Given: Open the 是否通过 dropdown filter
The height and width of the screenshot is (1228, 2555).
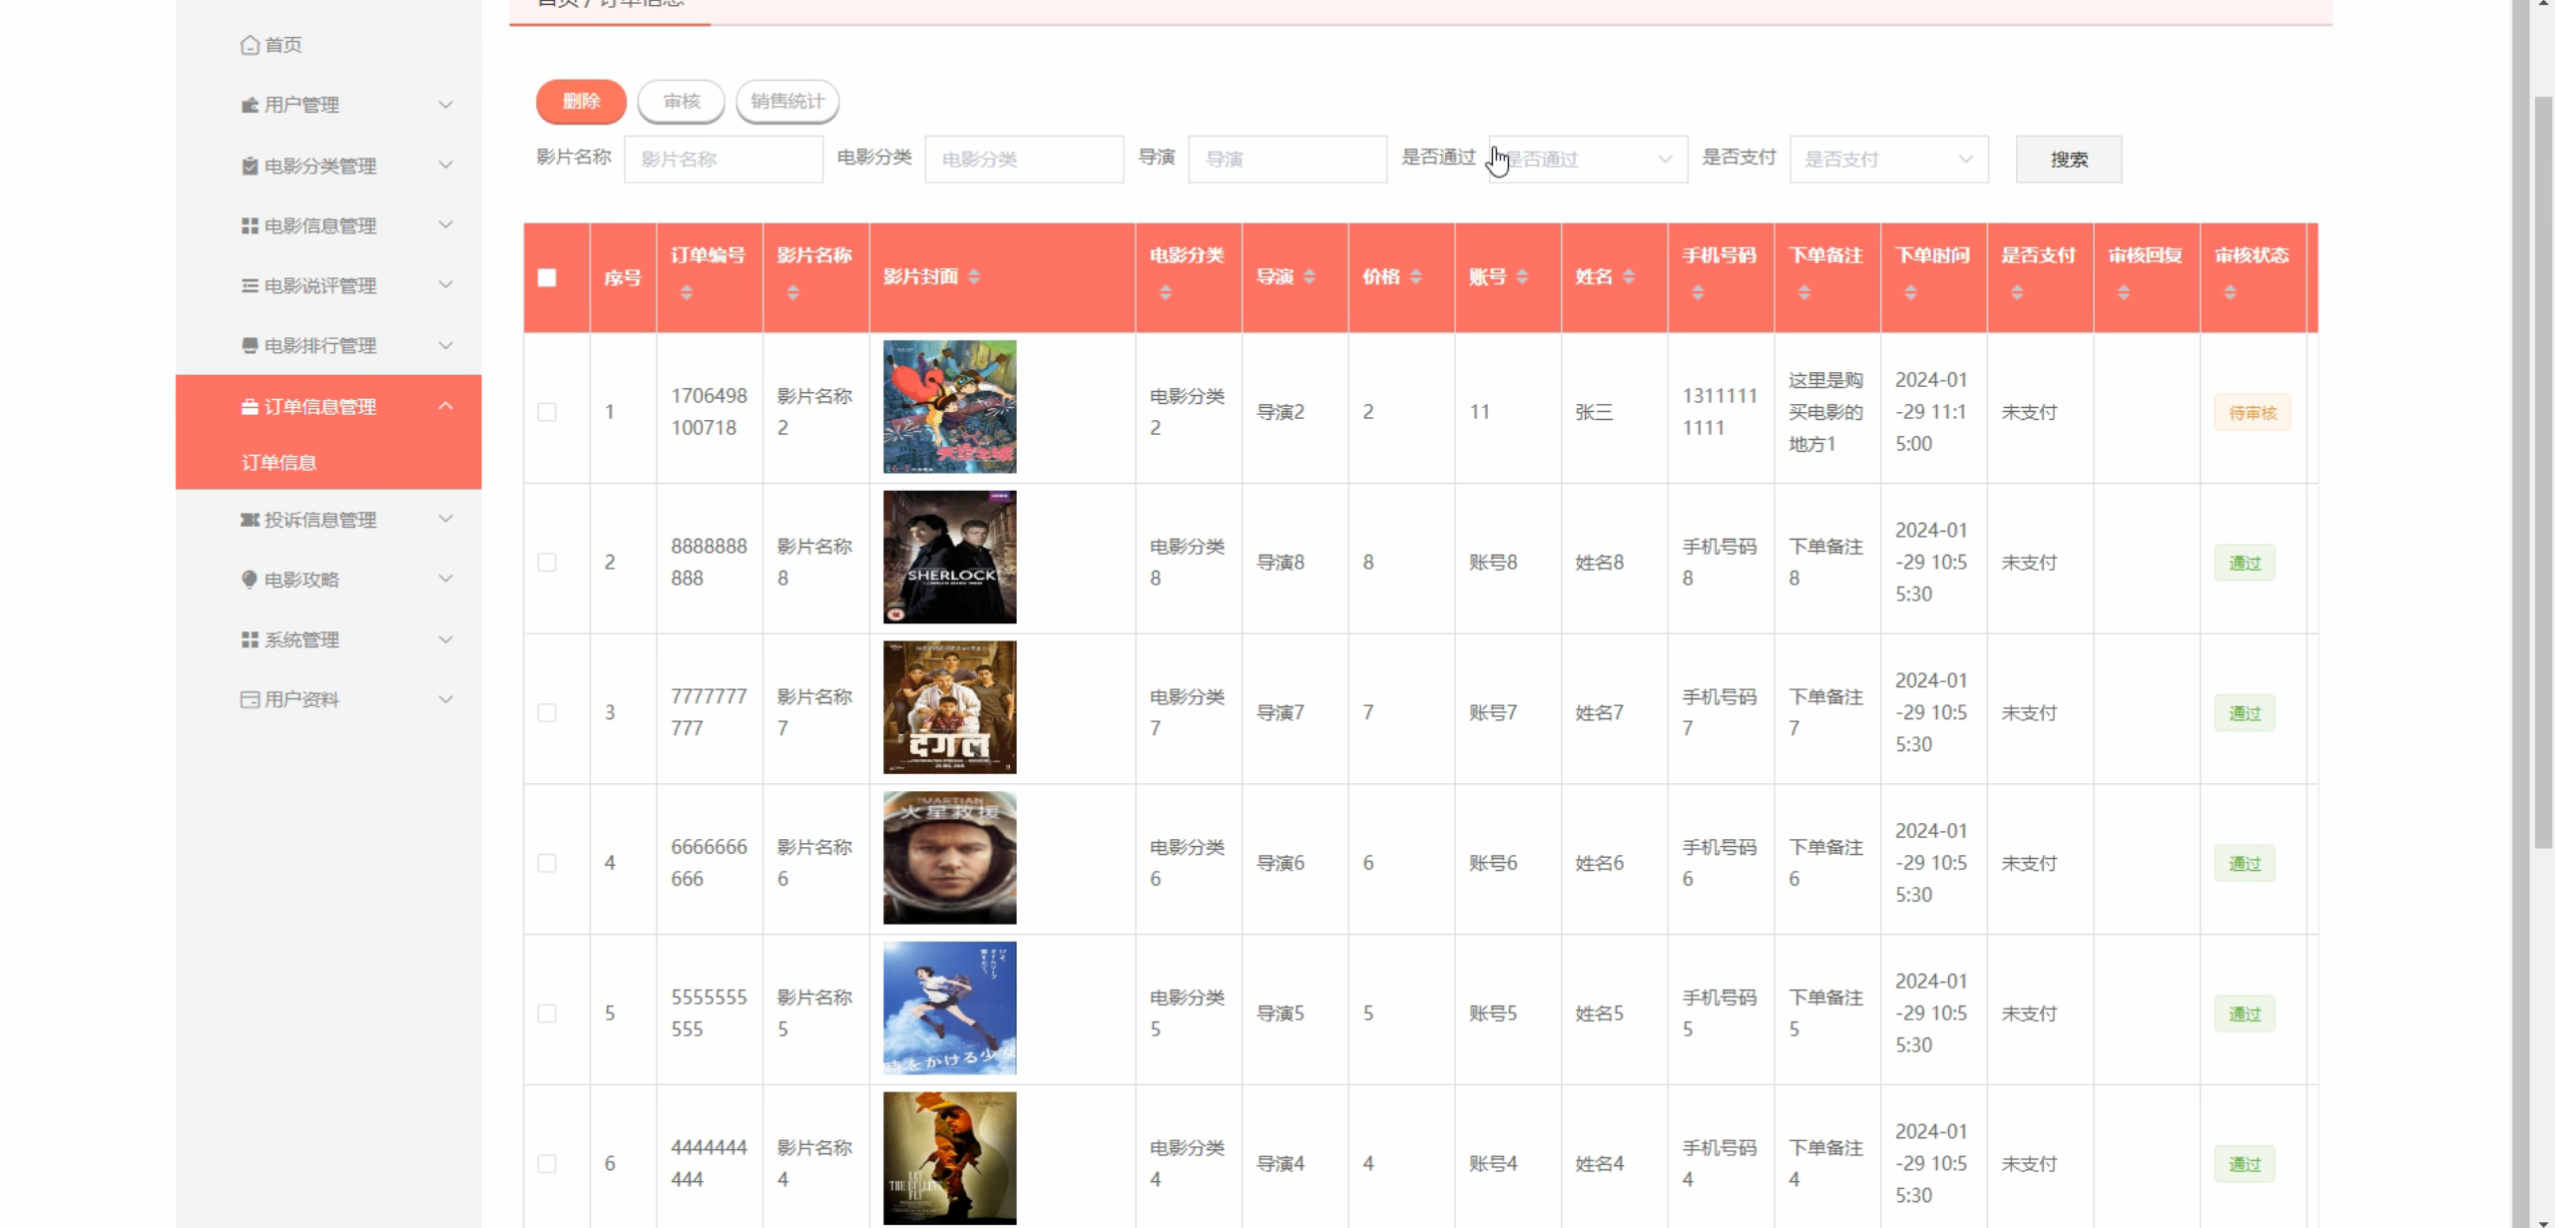Looking at the screenshot, I should tap(1587, 159).
